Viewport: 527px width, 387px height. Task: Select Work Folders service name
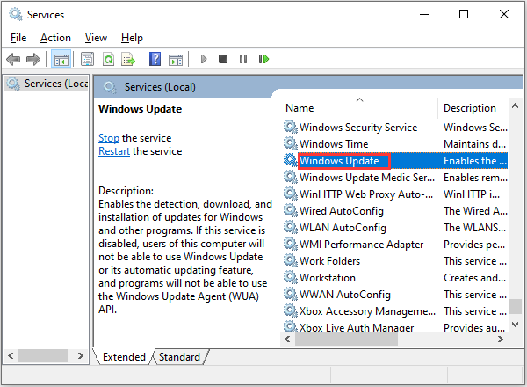[329, 261]
